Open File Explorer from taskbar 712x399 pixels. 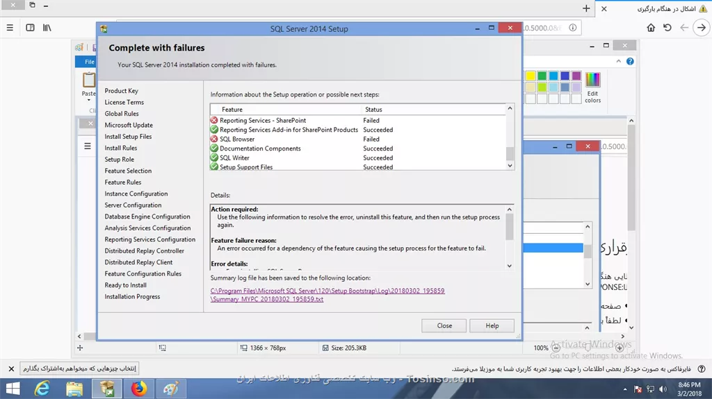coord(74,389)
